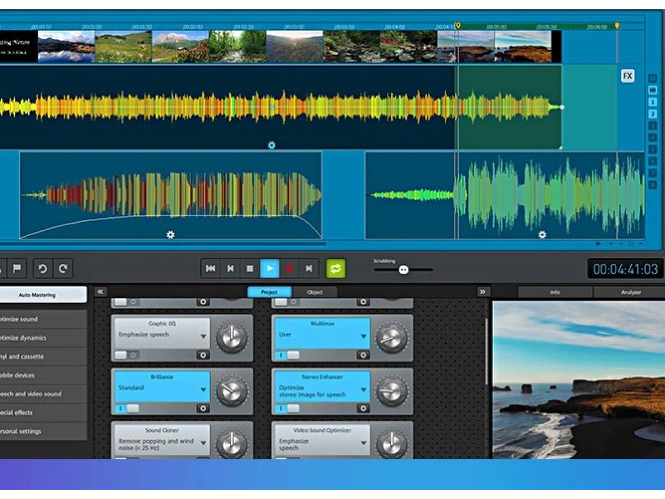Image resolution: width=665 pixels, height=499 pixels.
Task: Click the video track icon above track 1
Action: tap(652, 91)
